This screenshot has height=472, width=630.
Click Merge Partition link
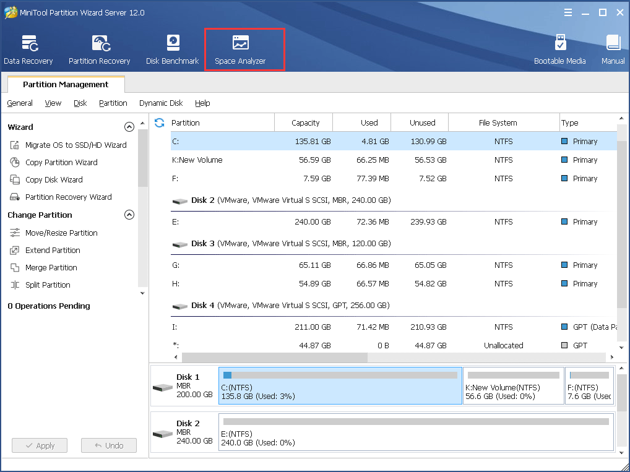51,267
